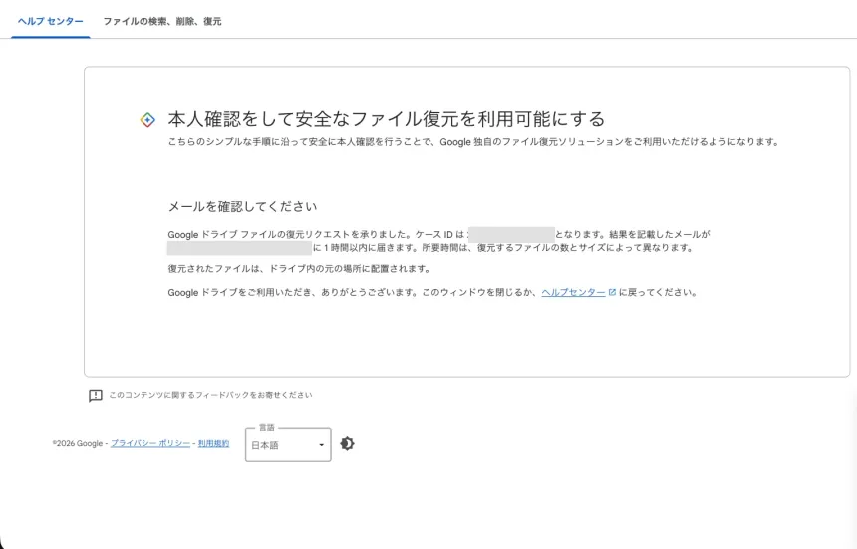857x549 pixels.
Task: Follow the ヘルプセンター link in the message
Action: point(573,292)
